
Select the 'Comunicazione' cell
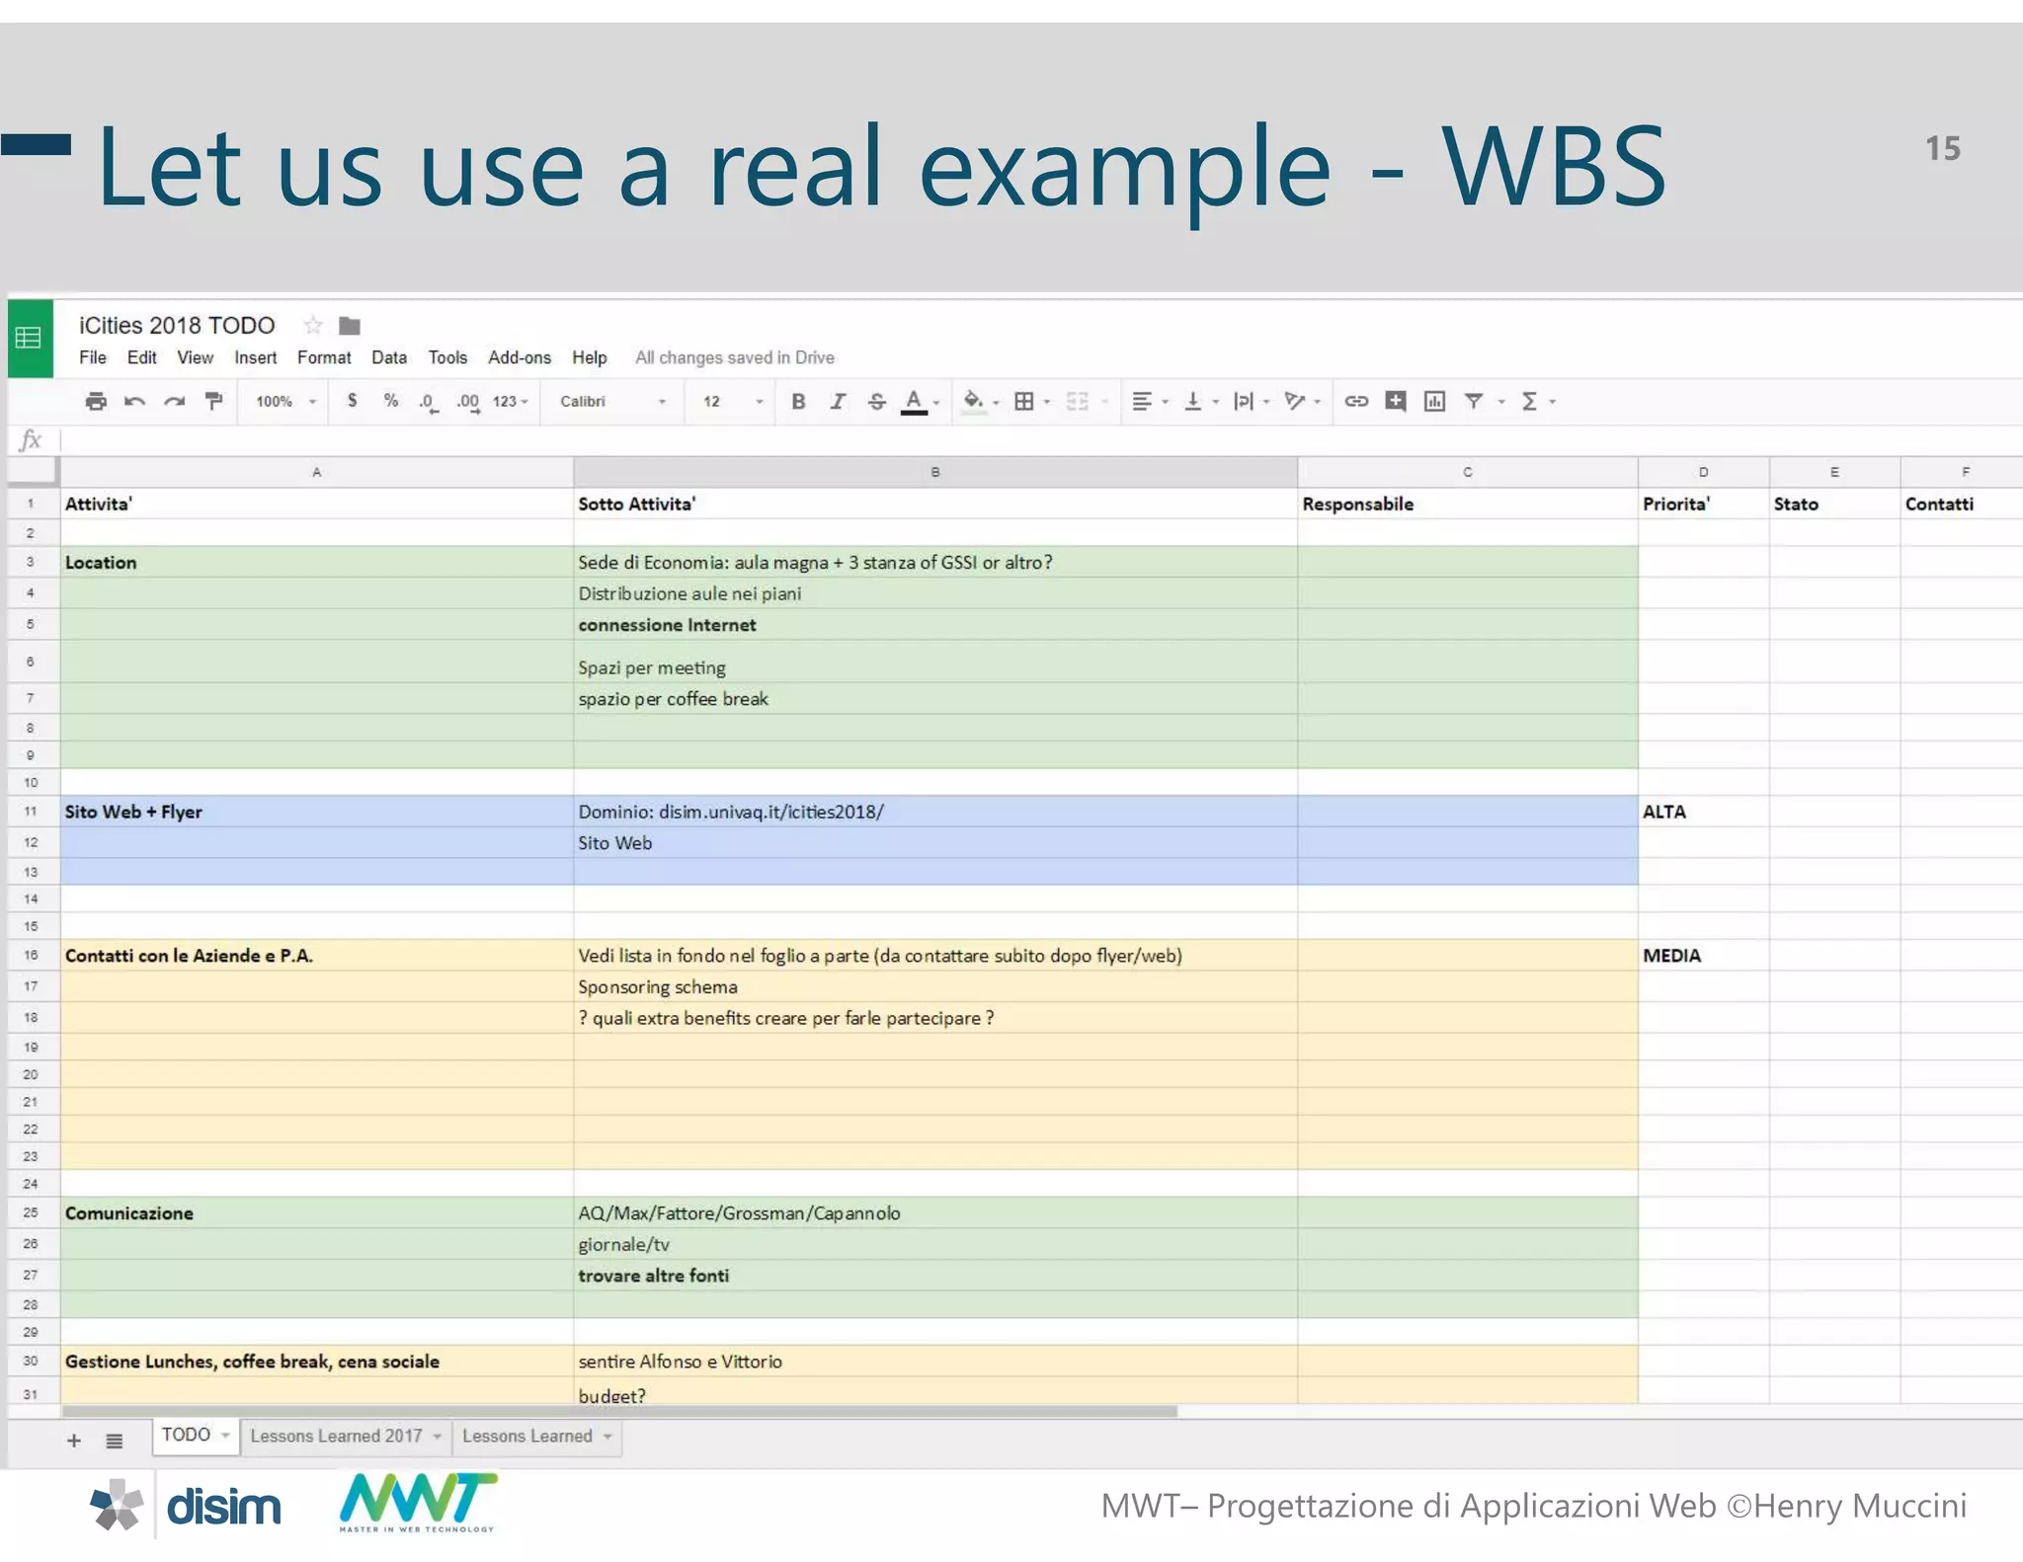tap(317, 1213)
